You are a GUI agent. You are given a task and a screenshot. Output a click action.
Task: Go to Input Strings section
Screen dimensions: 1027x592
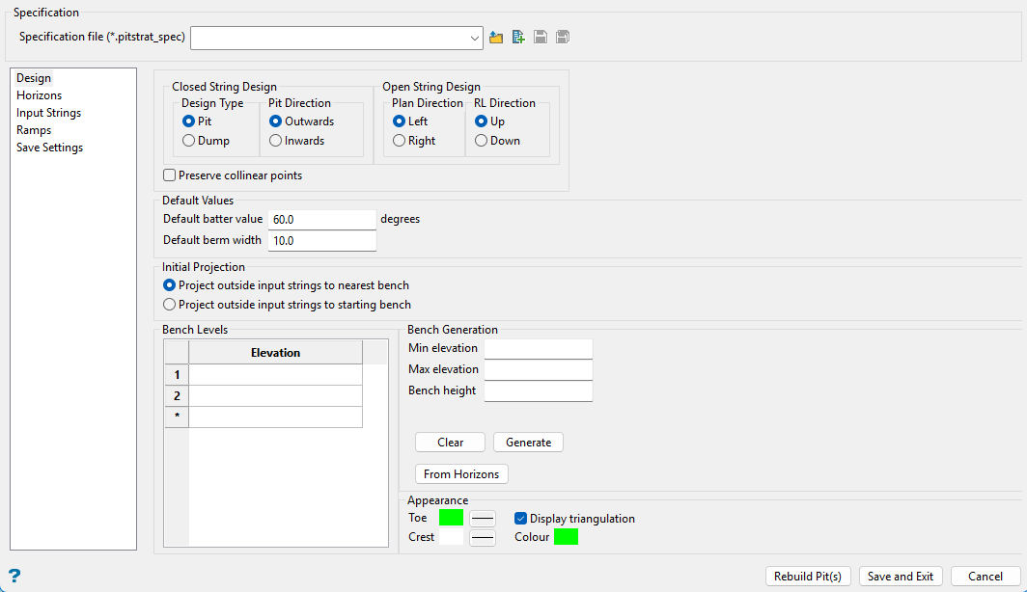48,113
